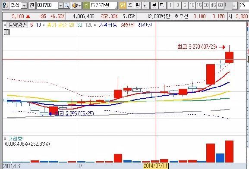Click the red 5 moving average legend

pos(32,25)
